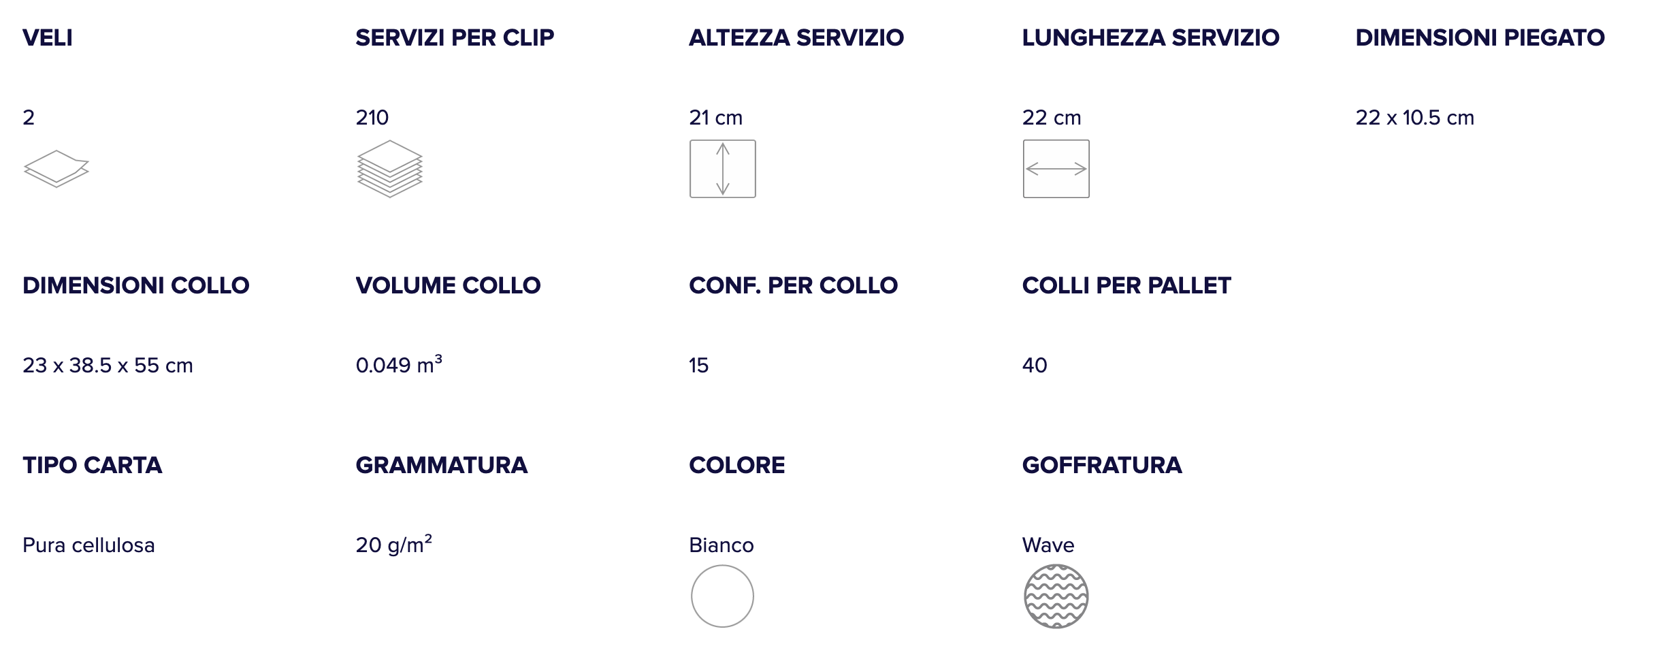Click the 23 x 38.5 x 55 cm value

[x=108, y=366]
